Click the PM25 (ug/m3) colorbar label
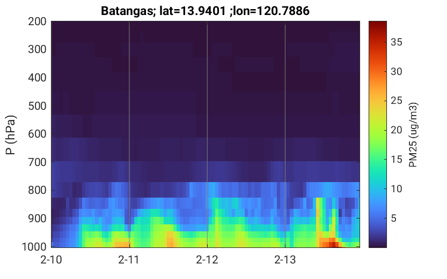This screenshot has height=279, width=447. (413, 134)
